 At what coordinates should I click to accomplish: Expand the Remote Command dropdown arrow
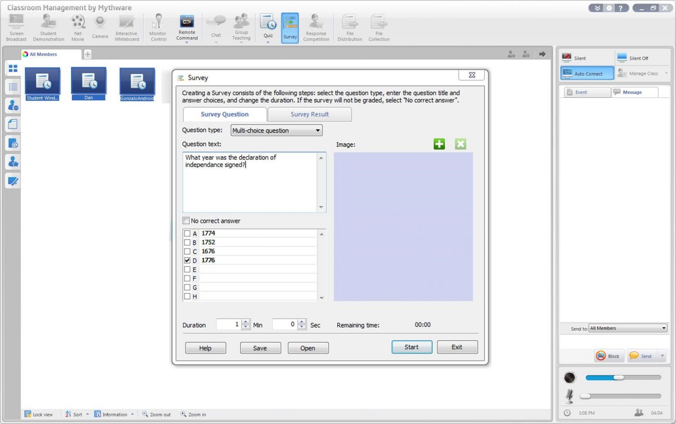(x=186, y=43)
